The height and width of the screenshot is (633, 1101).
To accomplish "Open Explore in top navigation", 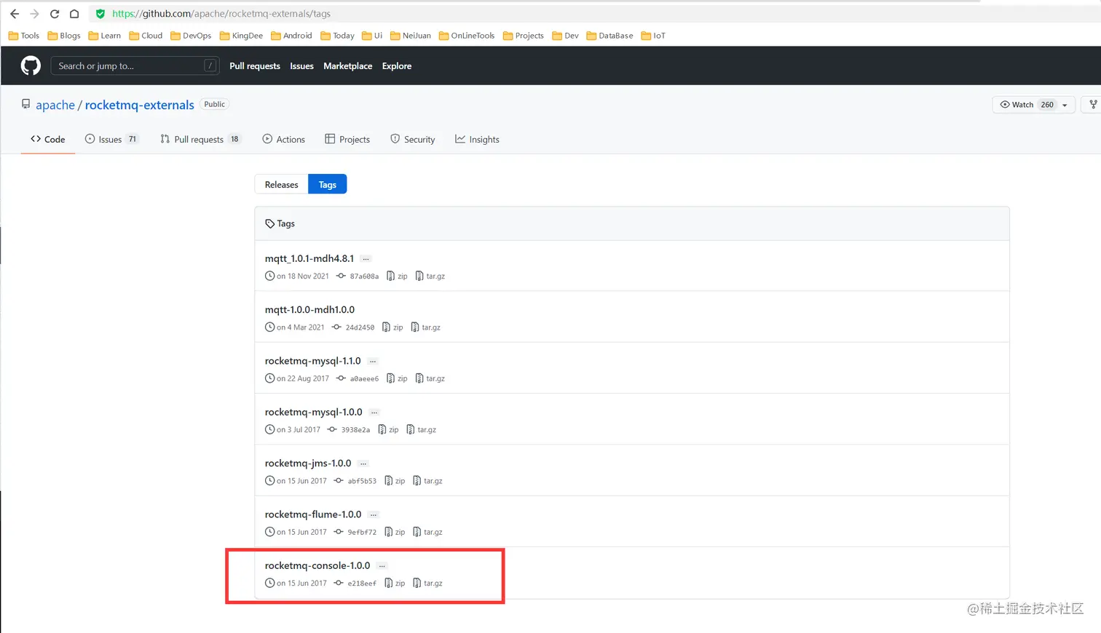I will tap(397, 66).
